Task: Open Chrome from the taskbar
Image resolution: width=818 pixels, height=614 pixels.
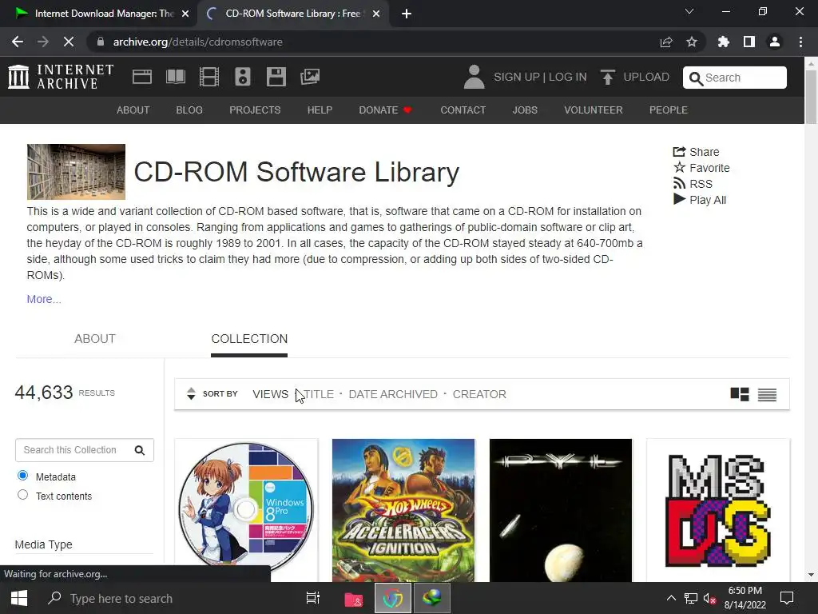Action: click(x=393, y=598)
